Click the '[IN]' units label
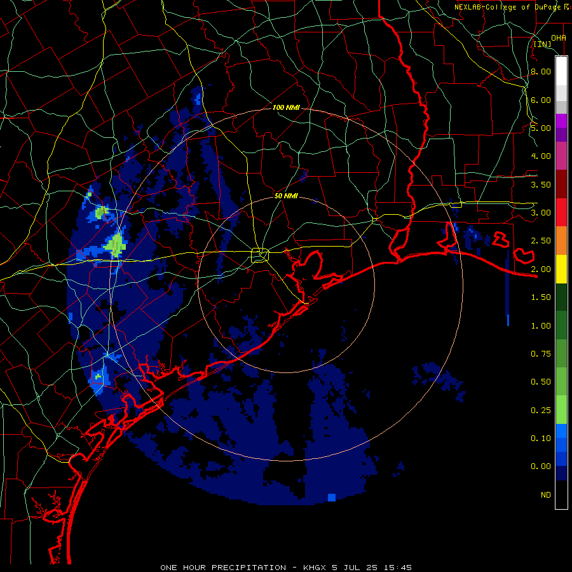This screenshot has height=572, width=572. point(543,44)
